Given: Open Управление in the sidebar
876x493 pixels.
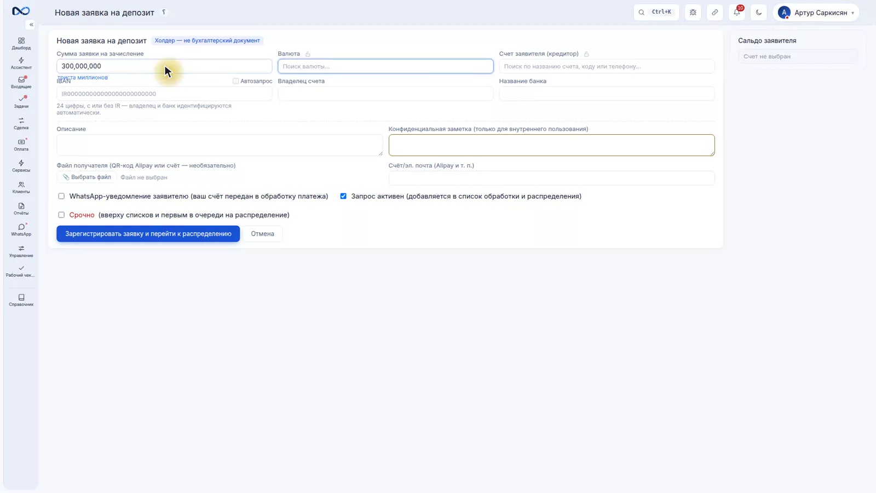Looking at the screenshot, I should tap(21, 251).
